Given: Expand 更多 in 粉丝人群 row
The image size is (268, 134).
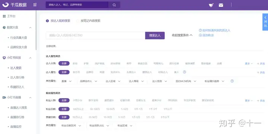Looking at the screenshot, I should coord(249,100).
